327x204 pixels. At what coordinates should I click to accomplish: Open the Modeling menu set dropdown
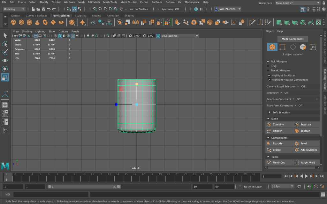coord(14,9)
